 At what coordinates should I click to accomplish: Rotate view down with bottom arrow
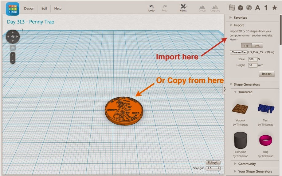coord(13,41)
